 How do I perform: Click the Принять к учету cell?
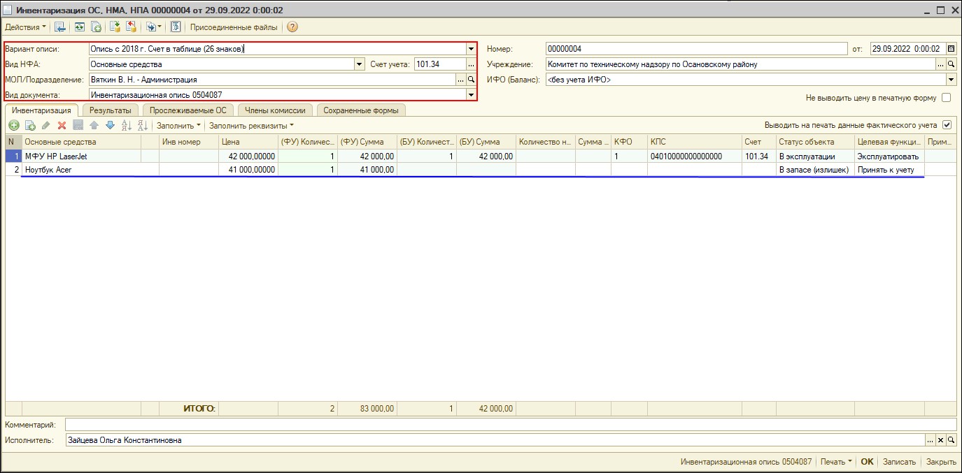889,170
